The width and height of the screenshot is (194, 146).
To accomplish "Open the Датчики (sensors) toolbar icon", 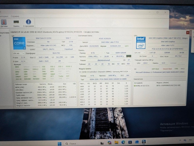I will (x=4, y=23).
